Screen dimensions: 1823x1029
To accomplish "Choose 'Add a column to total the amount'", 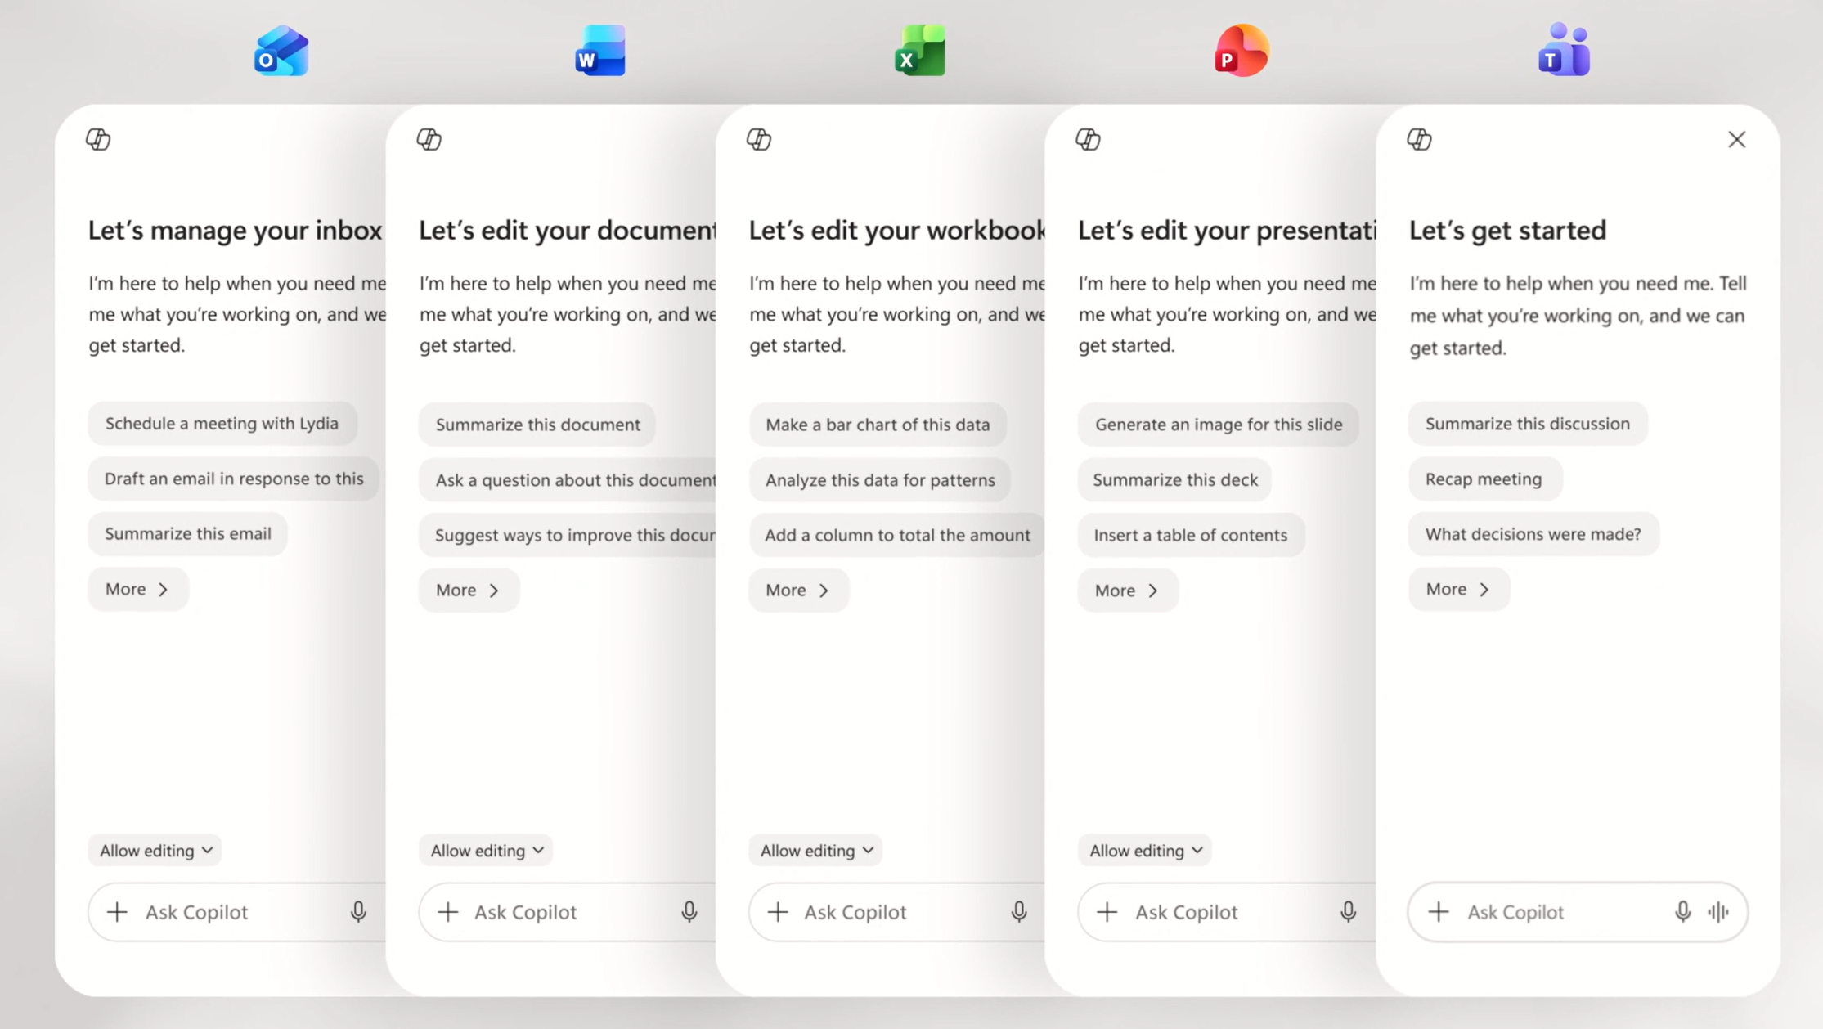I will [896, 535].
